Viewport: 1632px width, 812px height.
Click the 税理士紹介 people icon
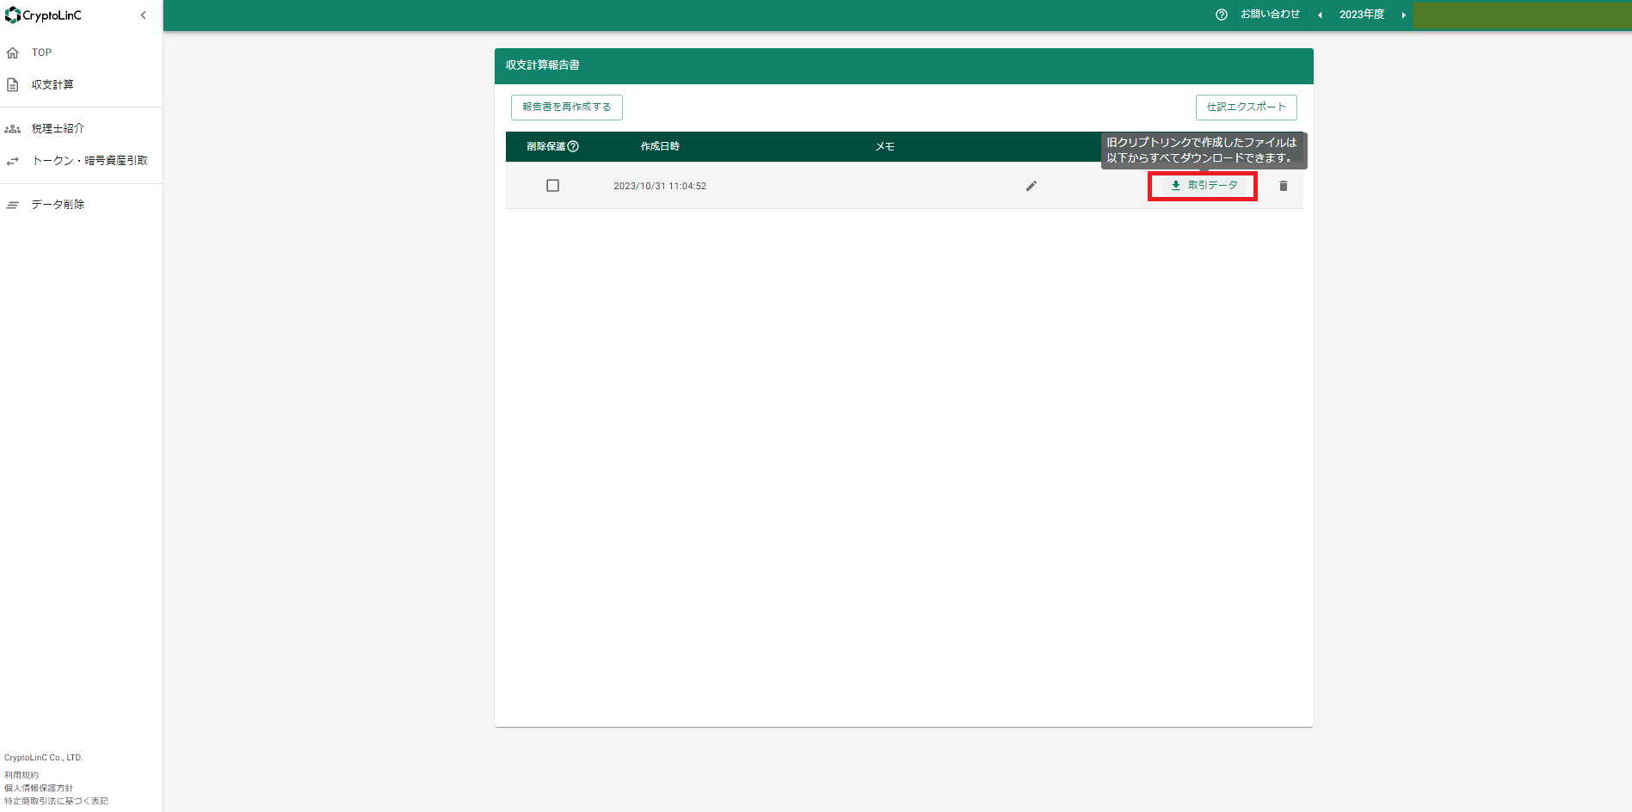[x=13, y=129]
